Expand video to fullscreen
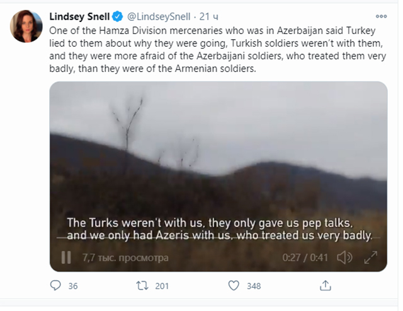The width and height of the screenshot is (403, 311). click(371, 257)
